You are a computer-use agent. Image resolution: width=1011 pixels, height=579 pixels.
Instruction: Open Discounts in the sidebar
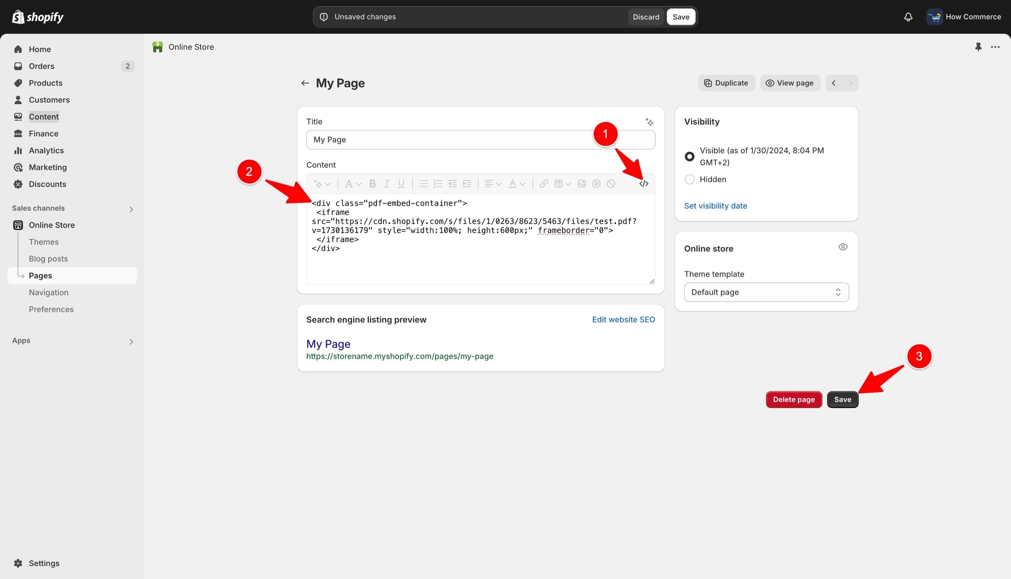[x=72, y=184]
